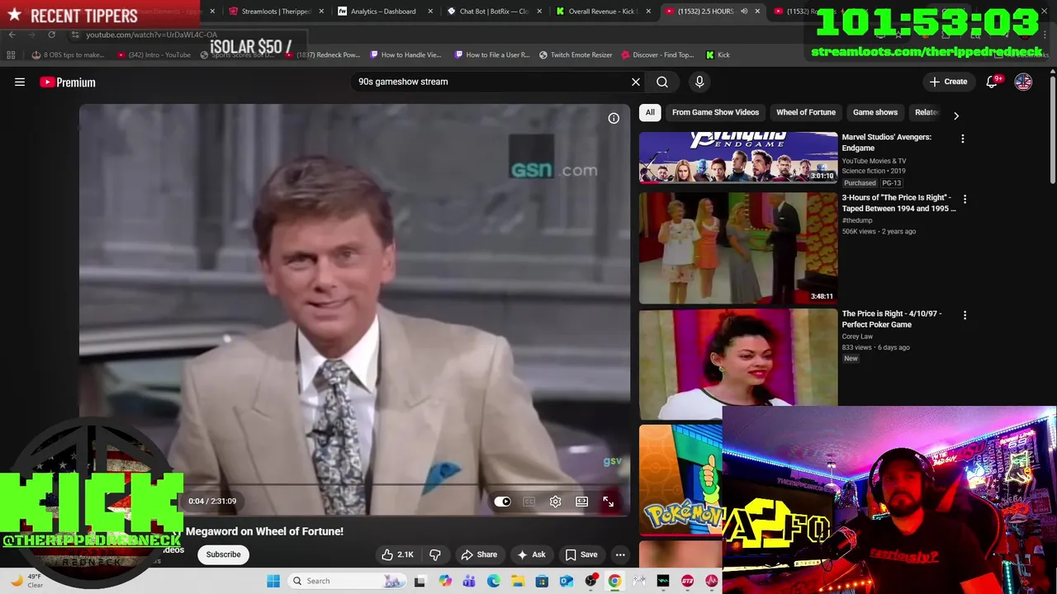Toggle the autoplay switch

pyautogui.click(x=503, y=502)
